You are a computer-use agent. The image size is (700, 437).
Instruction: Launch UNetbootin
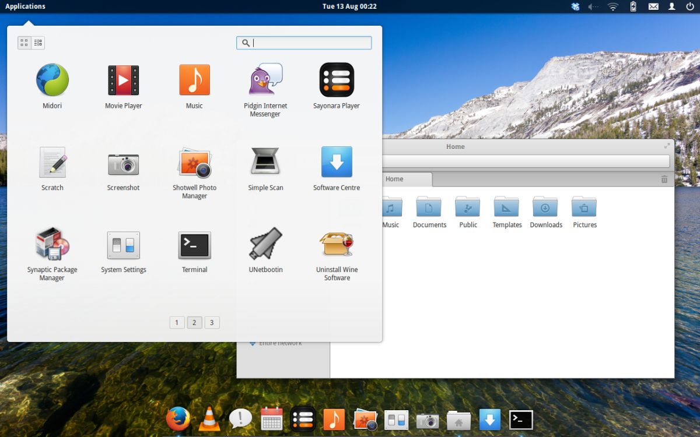(265, 245)
